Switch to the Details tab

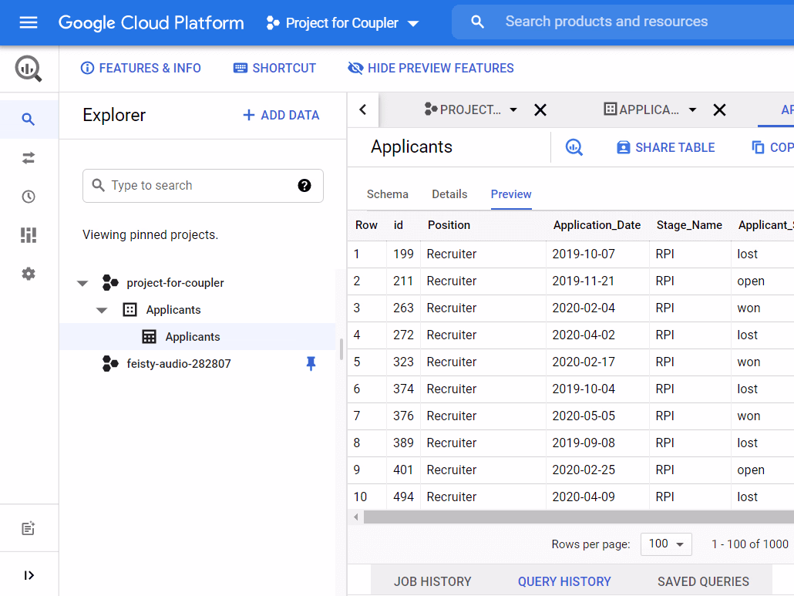click(x=449, y=194)
